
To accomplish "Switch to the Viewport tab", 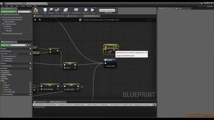I will 39,16.
